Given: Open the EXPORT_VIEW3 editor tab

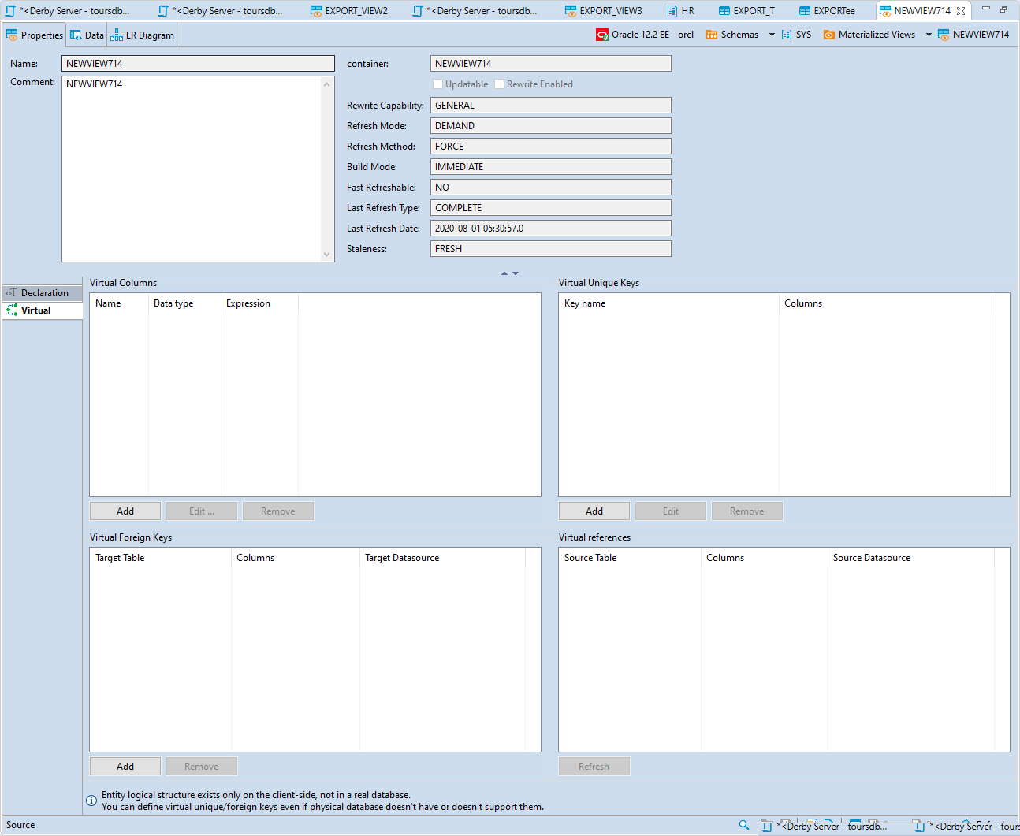Looking at the screenshot, I should (604, 10).
